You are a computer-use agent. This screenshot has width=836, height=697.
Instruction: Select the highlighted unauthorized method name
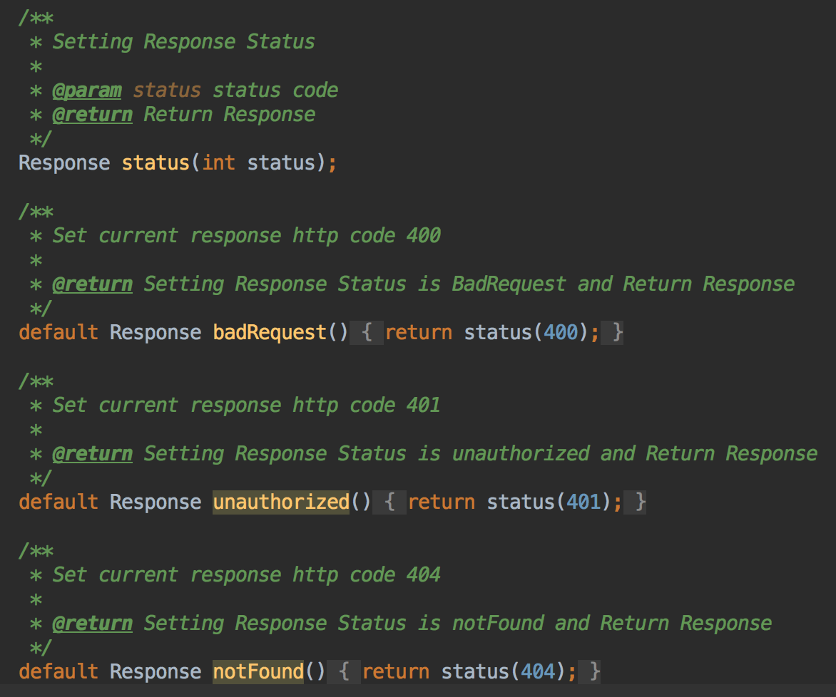tap(280, 502)
